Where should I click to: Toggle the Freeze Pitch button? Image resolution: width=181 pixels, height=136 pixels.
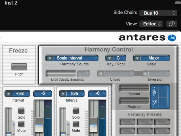click(x=19, y=67)
